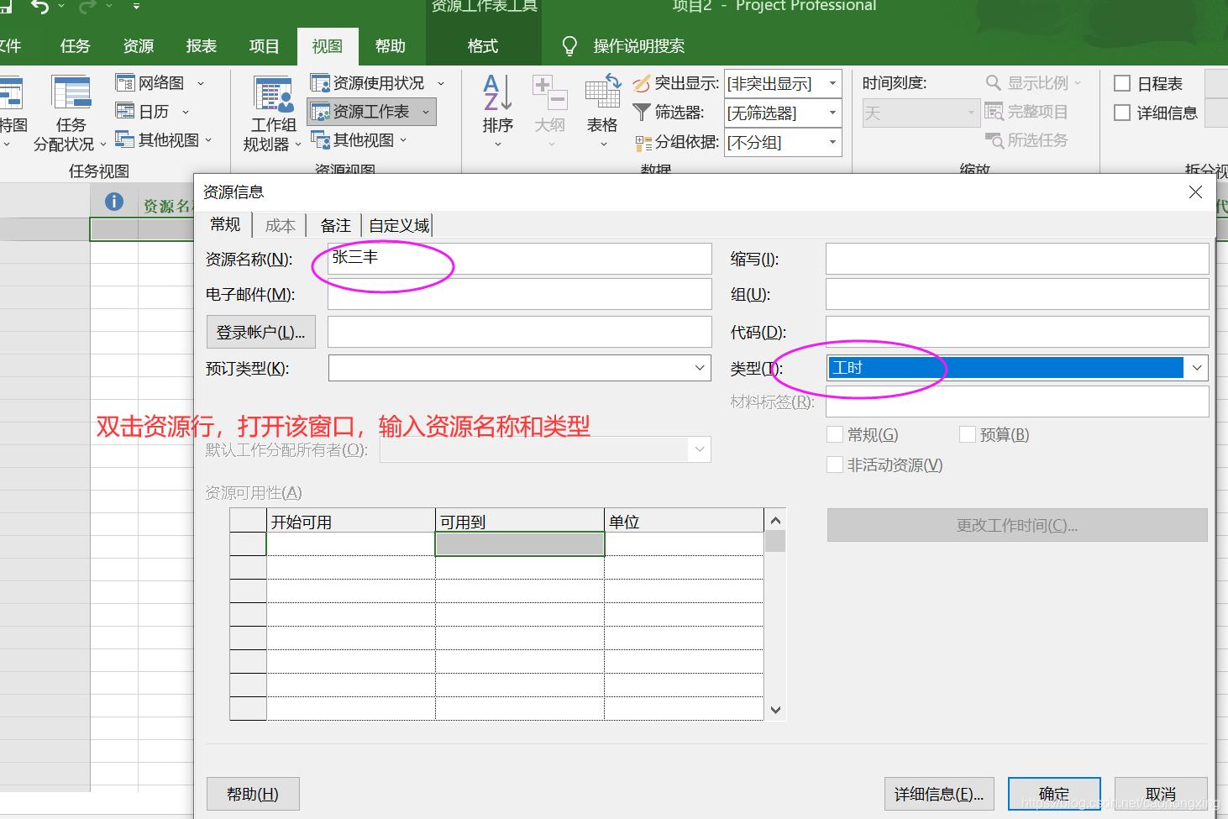Viewport: 1228px width, 819px height.
Task: Select the 常规 tab in resource dialog
Action: [225, 224]
